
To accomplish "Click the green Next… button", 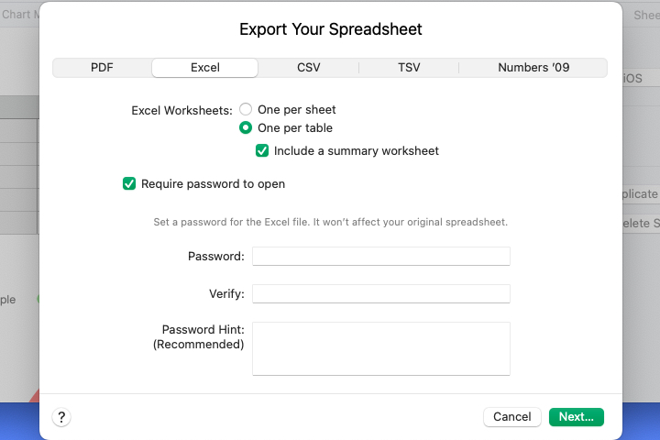I will point(576,417).
